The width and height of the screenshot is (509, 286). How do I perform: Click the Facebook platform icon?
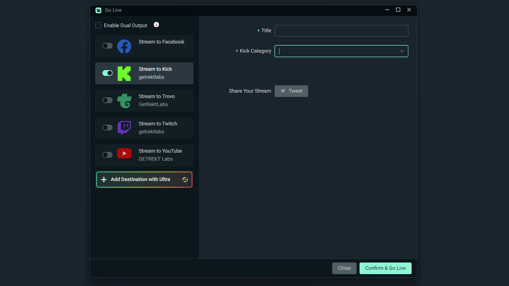pos(124,46)
